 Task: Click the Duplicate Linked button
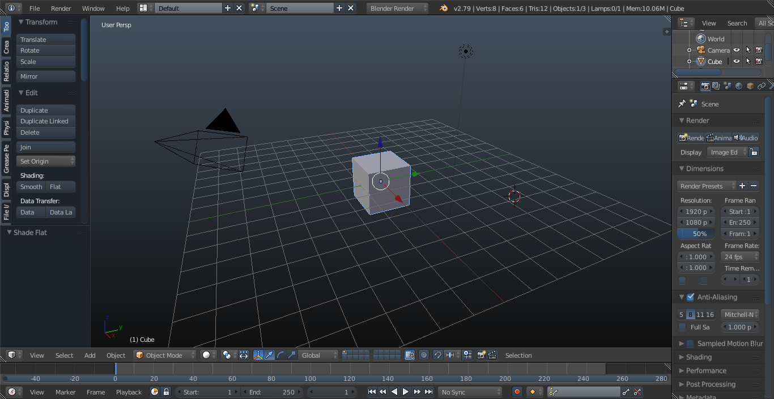click(46, 121)
